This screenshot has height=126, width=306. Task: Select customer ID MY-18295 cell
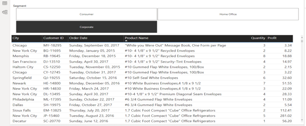pos(52,45)
